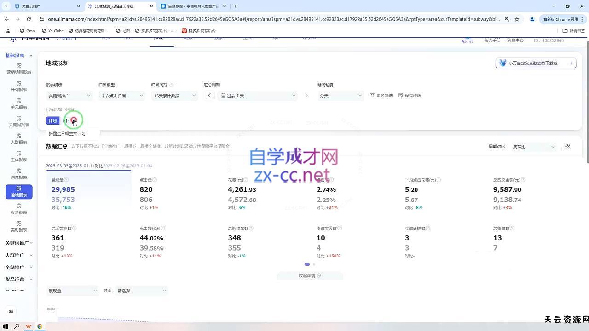Open the 关键词报表 sidebar item

(19, 121)
